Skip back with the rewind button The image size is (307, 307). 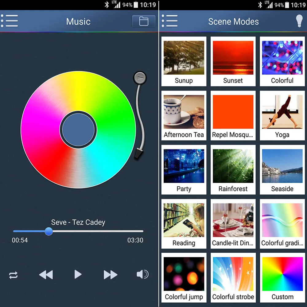point(46,274)
